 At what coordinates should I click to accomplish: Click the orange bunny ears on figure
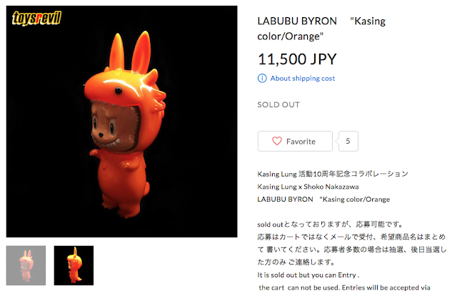(x=130, y=51)
